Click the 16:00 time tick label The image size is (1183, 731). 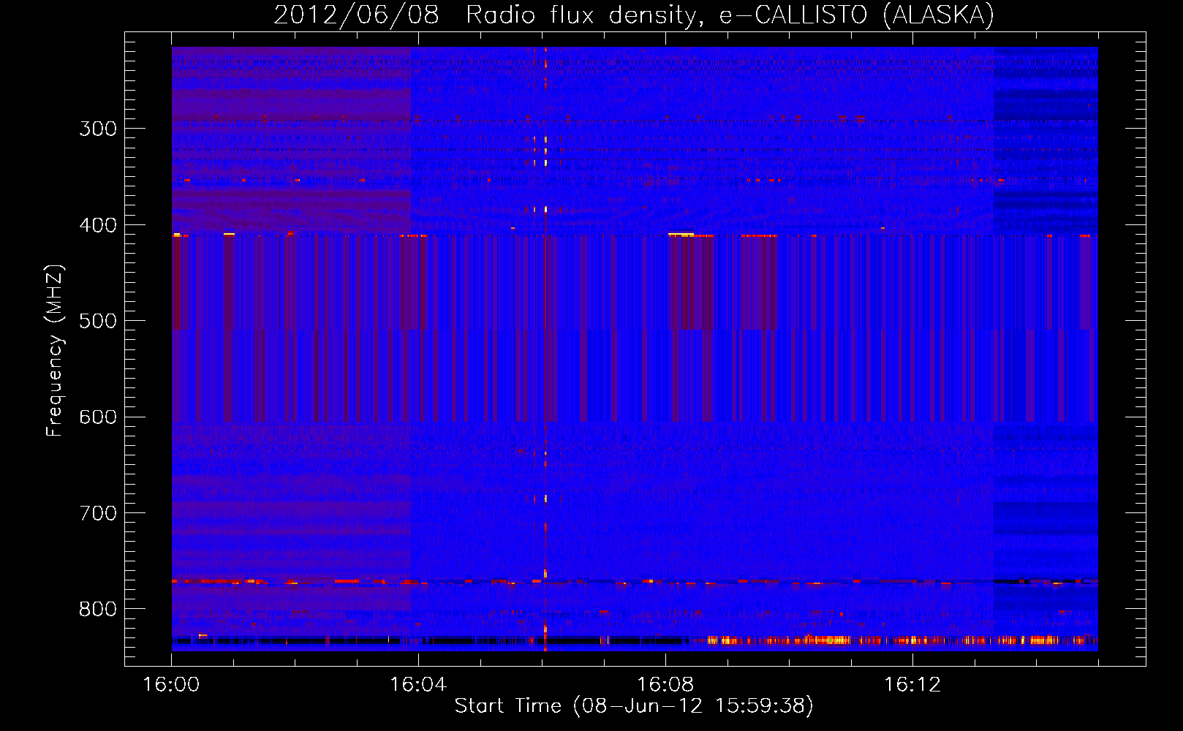tap(171, 684)
